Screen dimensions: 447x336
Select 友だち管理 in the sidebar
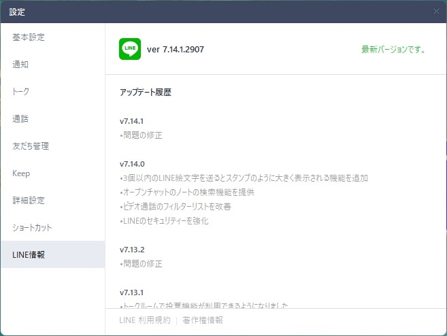point(53,146)
